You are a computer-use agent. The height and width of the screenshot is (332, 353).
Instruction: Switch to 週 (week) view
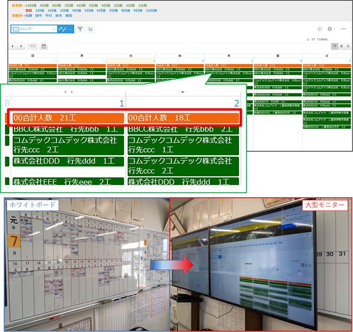pyautogui.click(x=341, y=46)
